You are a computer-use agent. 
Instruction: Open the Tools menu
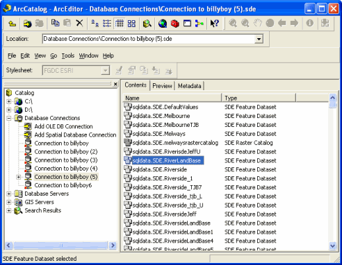[68, 55]
